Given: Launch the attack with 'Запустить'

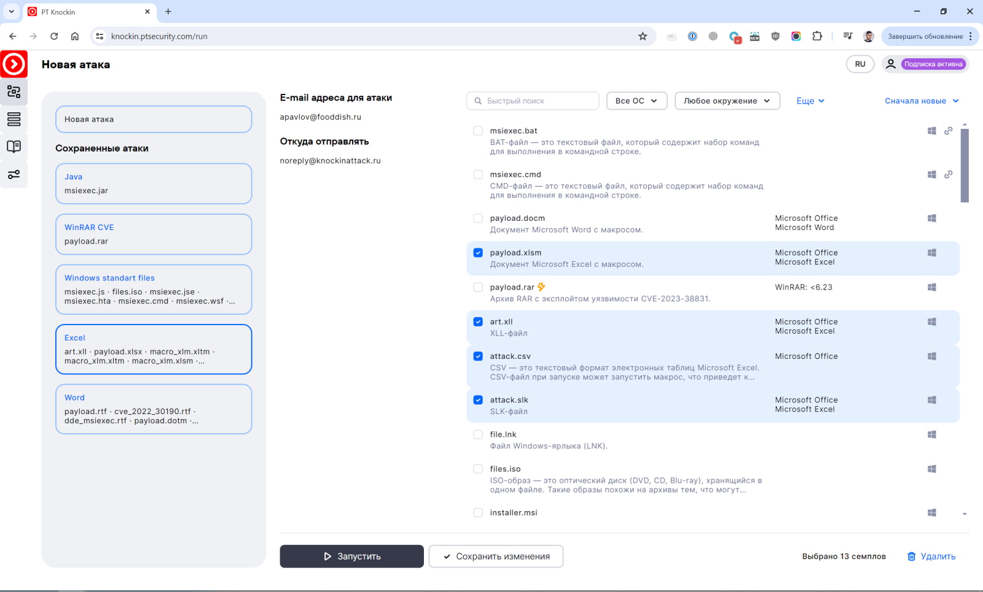Looking at the screenshot, I should point(351,556).
